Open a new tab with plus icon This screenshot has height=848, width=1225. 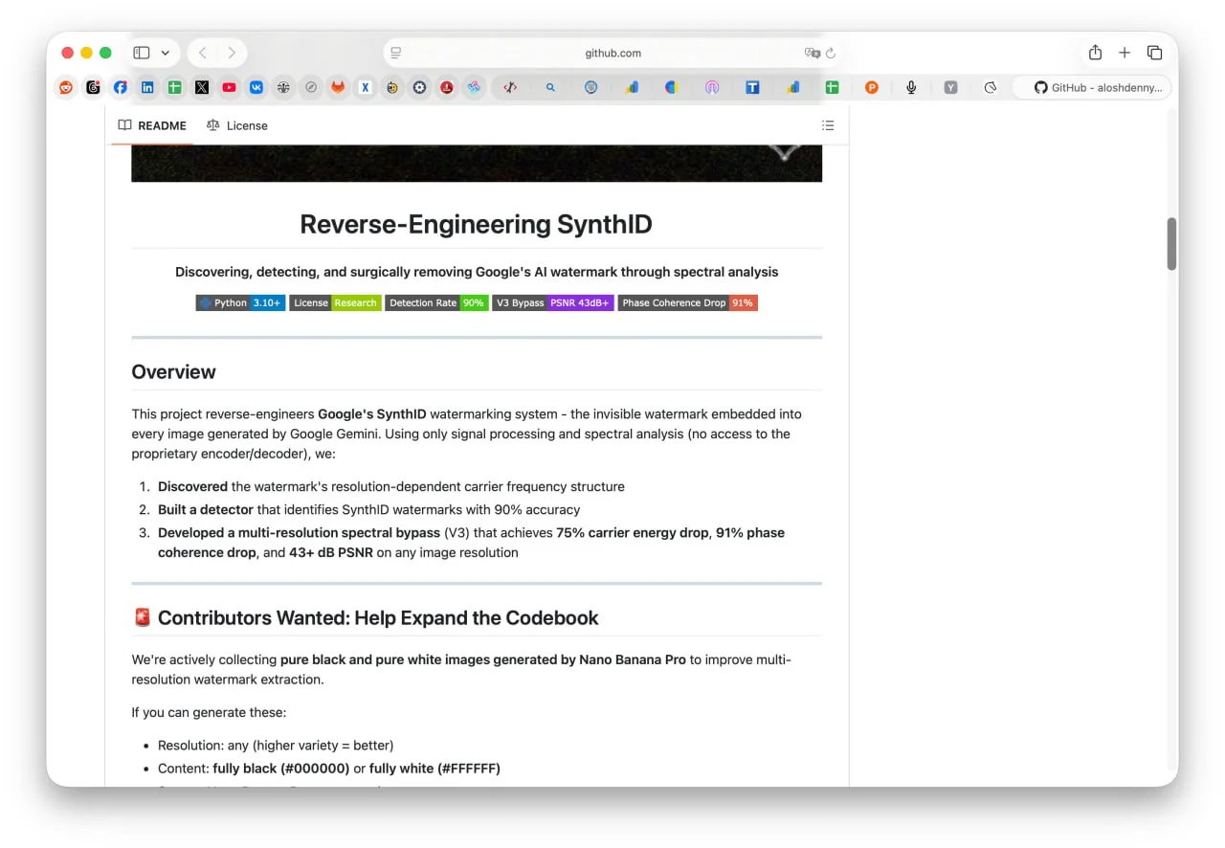coord(1125,53)
